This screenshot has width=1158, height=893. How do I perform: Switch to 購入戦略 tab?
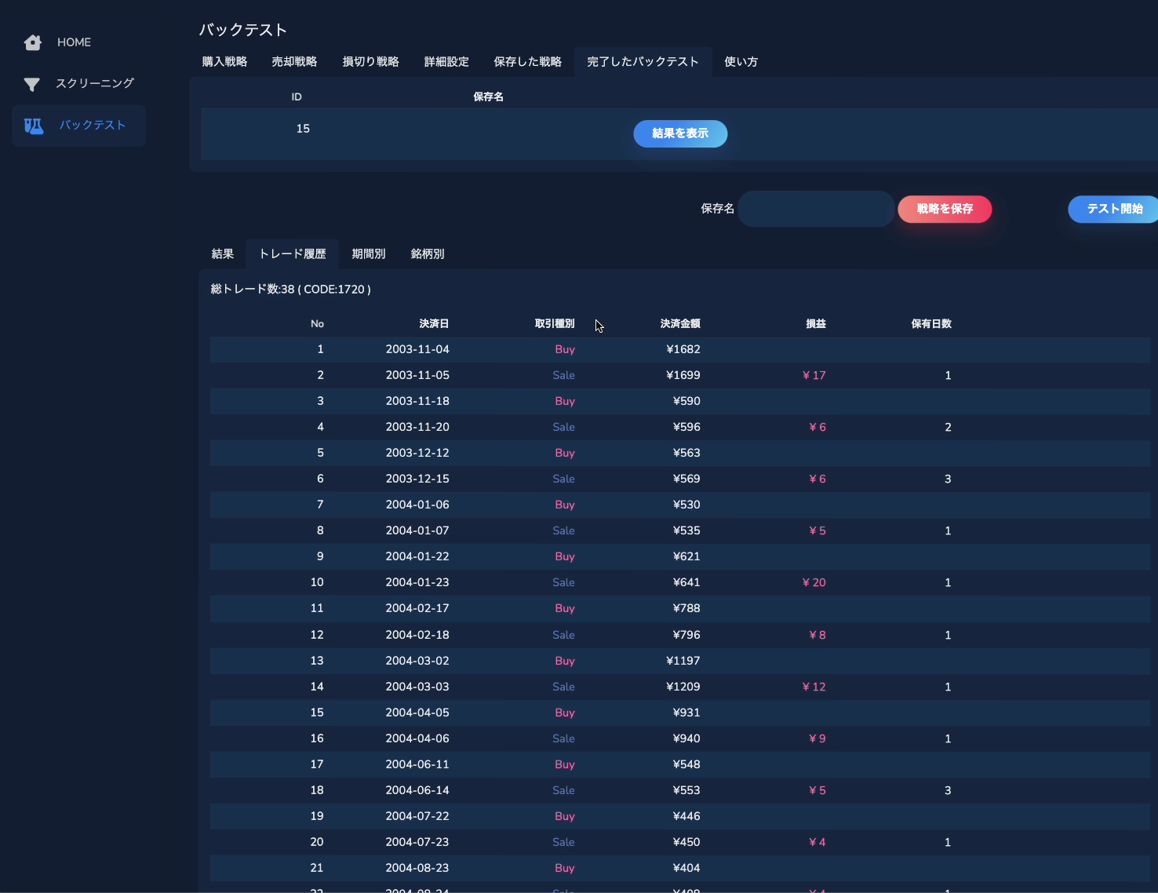tap(224, 62)
